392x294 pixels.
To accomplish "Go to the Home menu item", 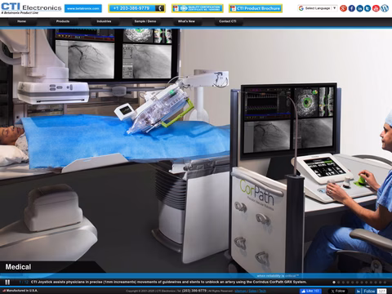I will pos(22,21).
